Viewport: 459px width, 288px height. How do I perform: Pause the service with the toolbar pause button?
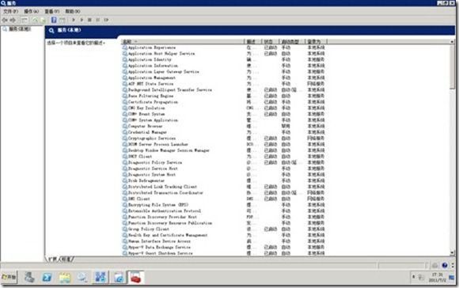(x=98, y=20)
